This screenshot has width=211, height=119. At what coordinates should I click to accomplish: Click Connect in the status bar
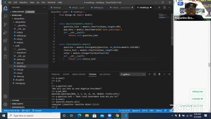click(37, 111)
